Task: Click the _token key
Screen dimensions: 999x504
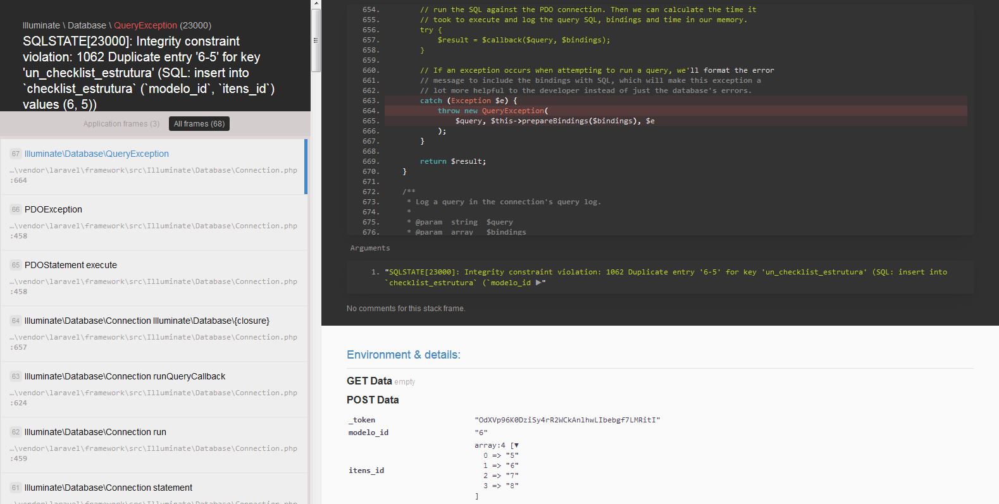Action: [x=362, y=420]
